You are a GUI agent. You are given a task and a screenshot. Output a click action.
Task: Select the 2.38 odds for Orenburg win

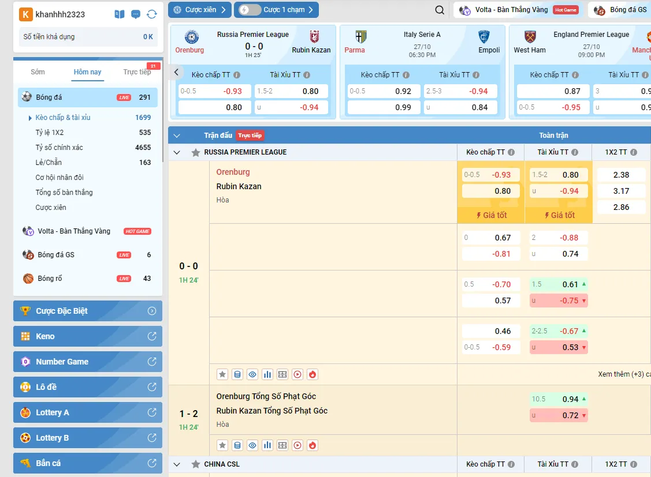[621, 175]
